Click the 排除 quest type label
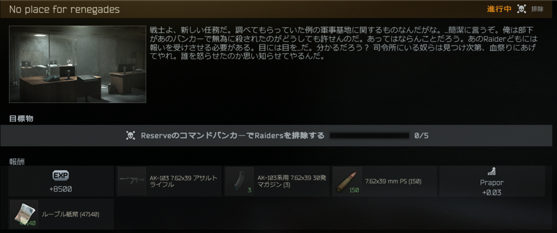 tap(537, 9)
